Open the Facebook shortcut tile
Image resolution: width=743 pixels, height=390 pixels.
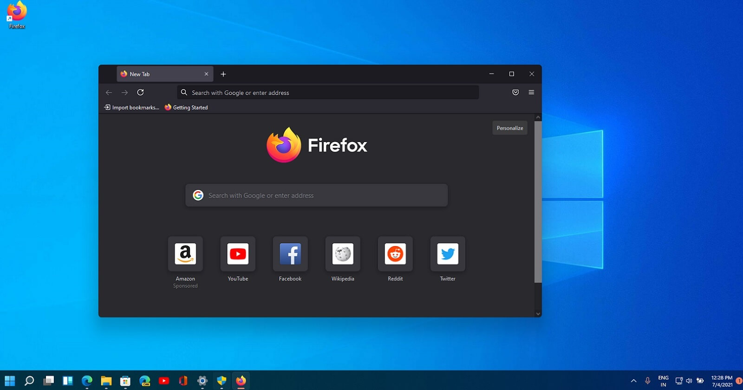coord(290,254)
